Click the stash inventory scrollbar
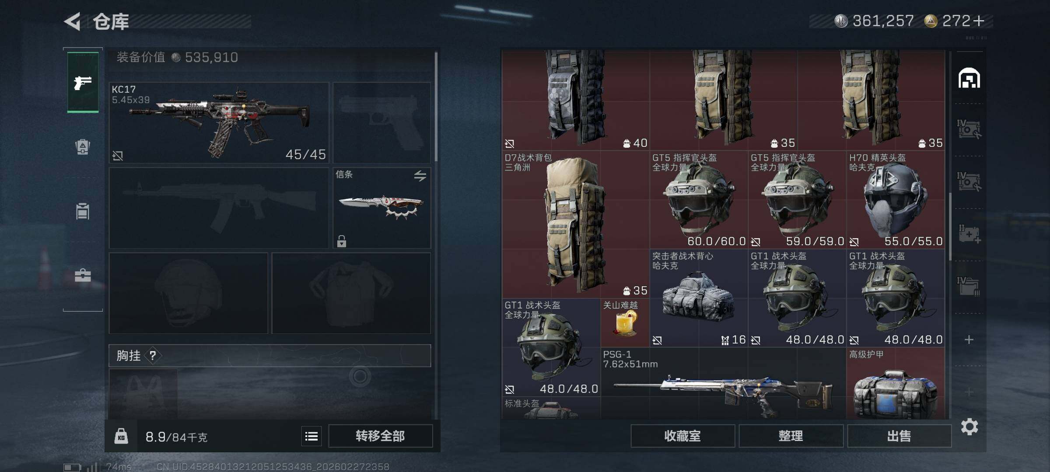 (950, 226)
